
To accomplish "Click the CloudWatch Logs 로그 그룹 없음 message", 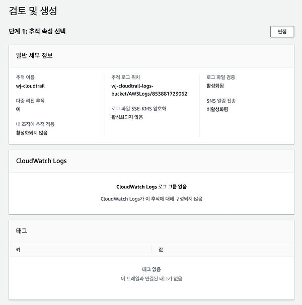I will (152, 187).
